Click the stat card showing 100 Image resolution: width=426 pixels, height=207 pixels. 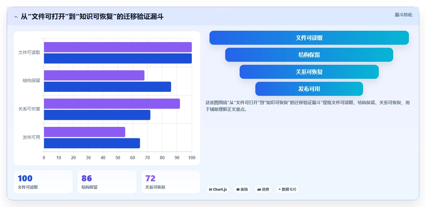click(43, 182)
